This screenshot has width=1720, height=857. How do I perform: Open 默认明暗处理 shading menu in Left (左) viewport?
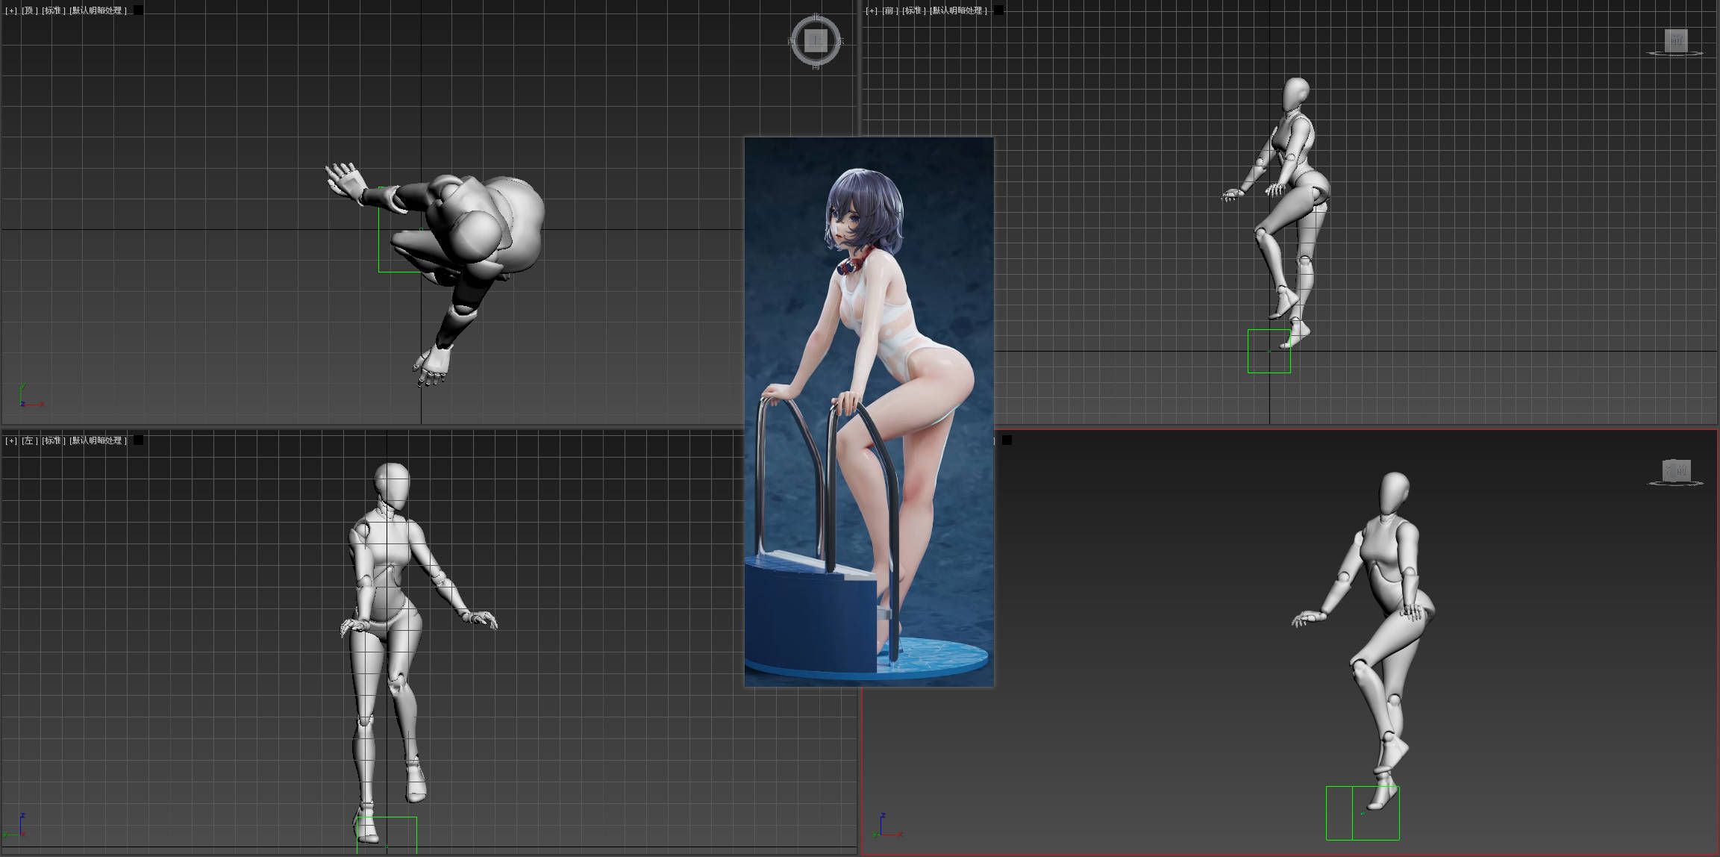[x=98, y=440]
